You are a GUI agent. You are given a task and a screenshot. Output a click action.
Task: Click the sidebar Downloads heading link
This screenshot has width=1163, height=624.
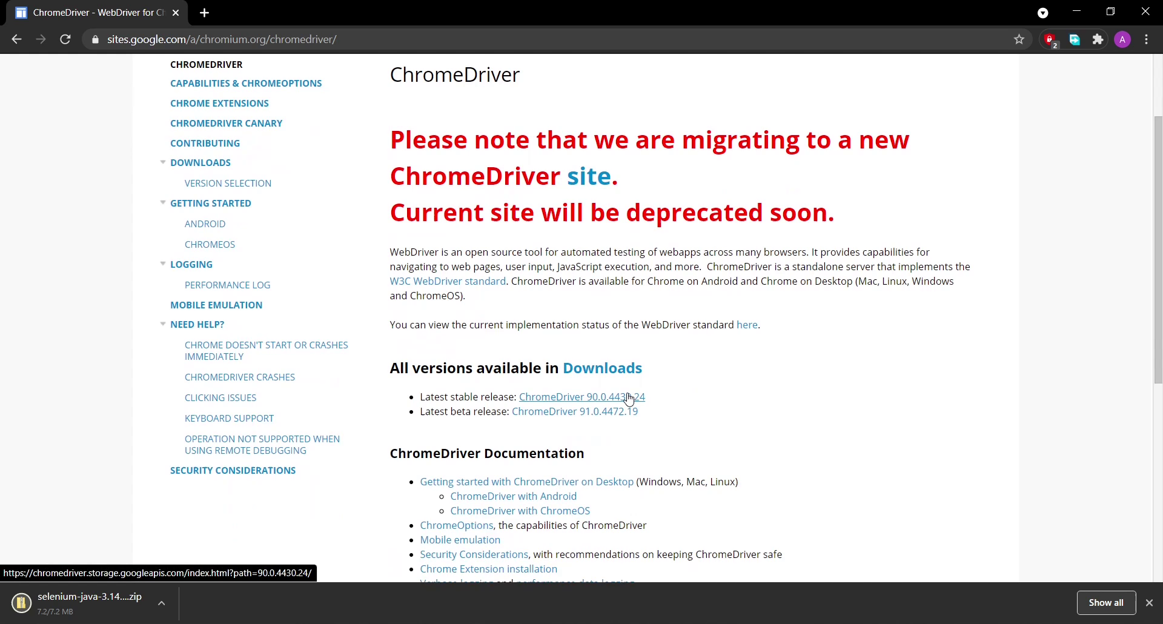coord(200,163)
